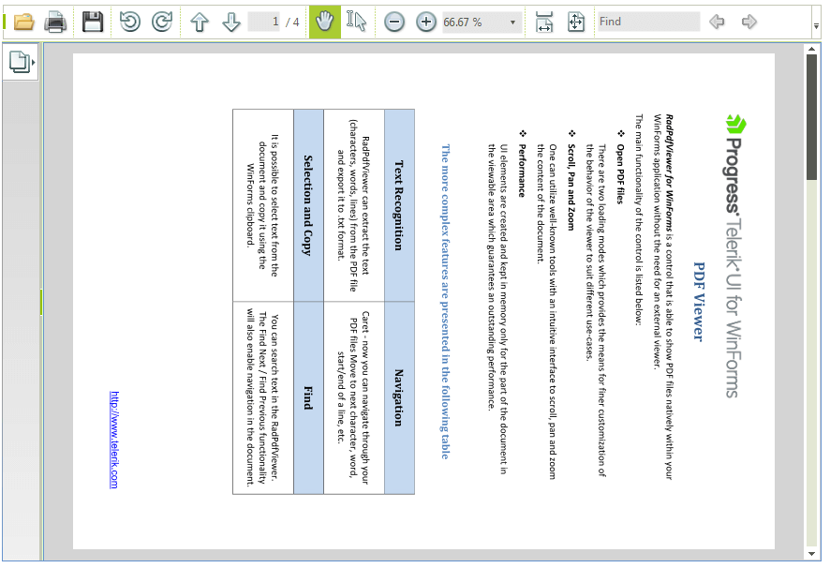
Task: Click the Selection and Copy header cell
Action: [308, 205]
